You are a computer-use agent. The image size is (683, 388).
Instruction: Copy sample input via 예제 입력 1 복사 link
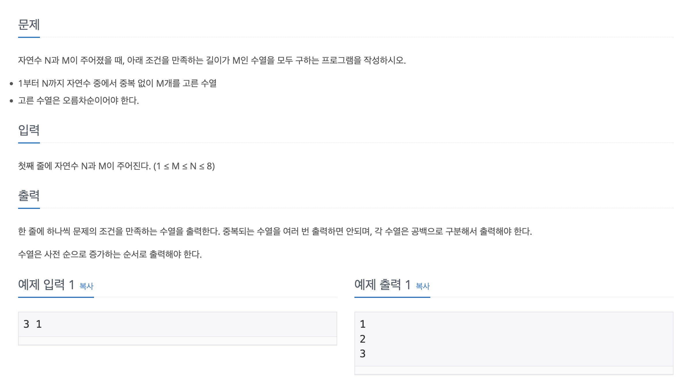(x=87, y=286)
